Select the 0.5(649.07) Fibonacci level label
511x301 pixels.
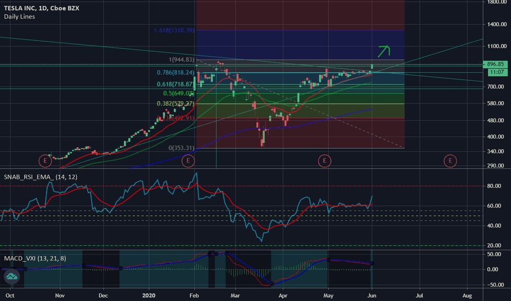tap(179, 94)
